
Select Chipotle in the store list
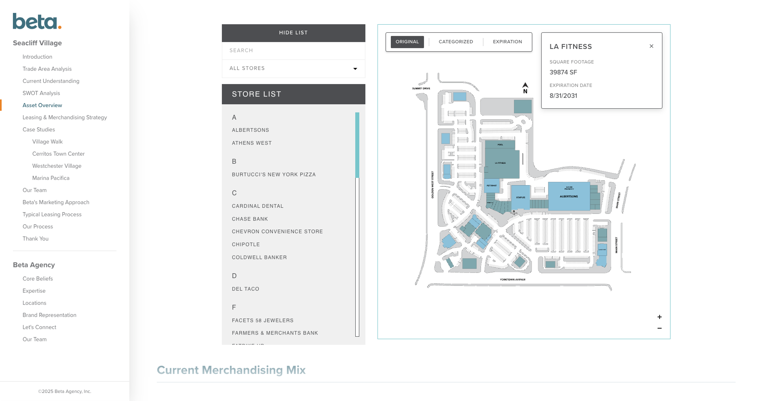tap(246, 245)
